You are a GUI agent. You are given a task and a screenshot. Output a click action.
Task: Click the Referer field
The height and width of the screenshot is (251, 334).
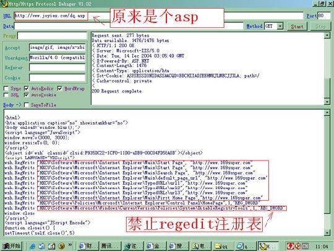(57, 68)
